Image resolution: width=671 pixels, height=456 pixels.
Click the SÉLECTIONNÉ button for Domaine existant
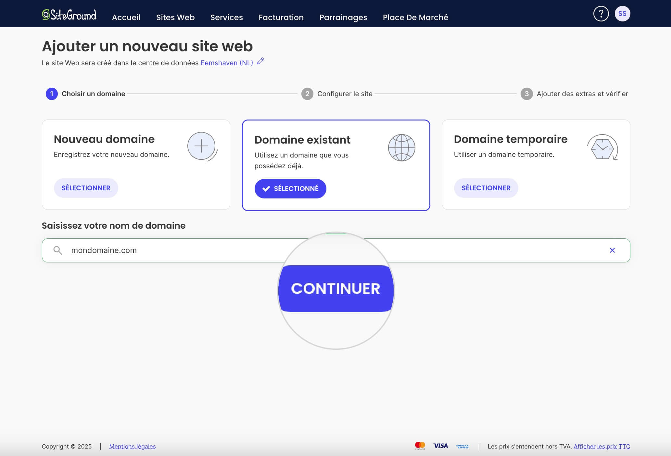[x=290, y=188]
